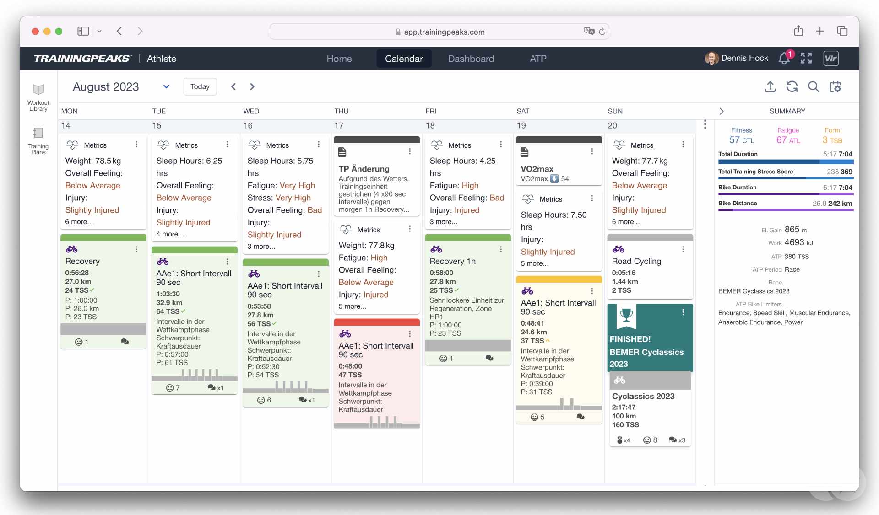
Task: Expand '5 more...' in Thursday Metrics
Action: [352, 306]
